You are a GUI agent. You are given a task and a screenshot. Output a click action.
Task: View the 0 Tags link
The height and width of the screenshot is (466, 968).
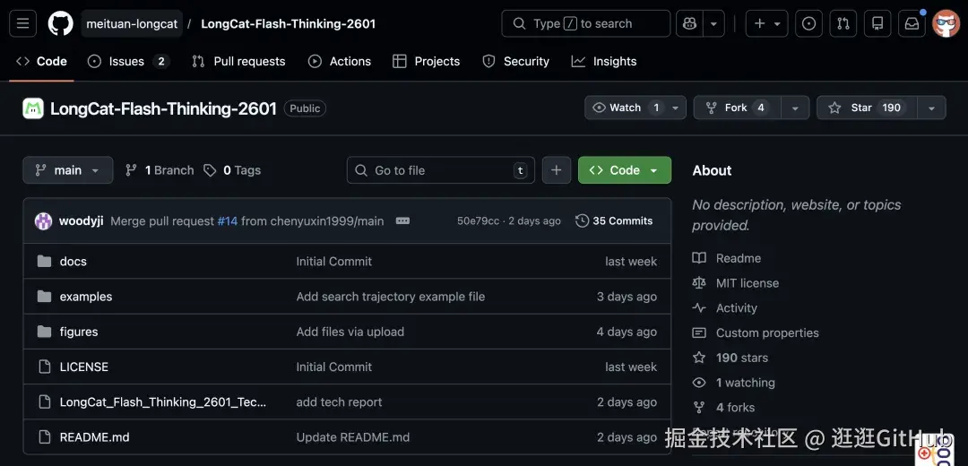[x=232, y=170]
